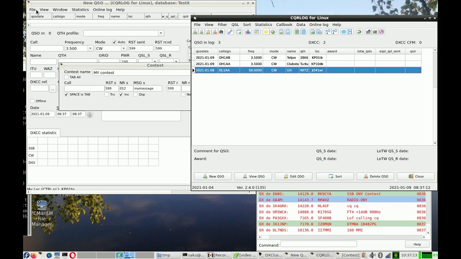Select the DXCC statistic tab

(43, 133)
